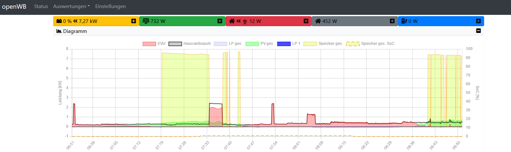Click the solar panel icon in green card
This screenshot has width=511, height=152.
146,21
